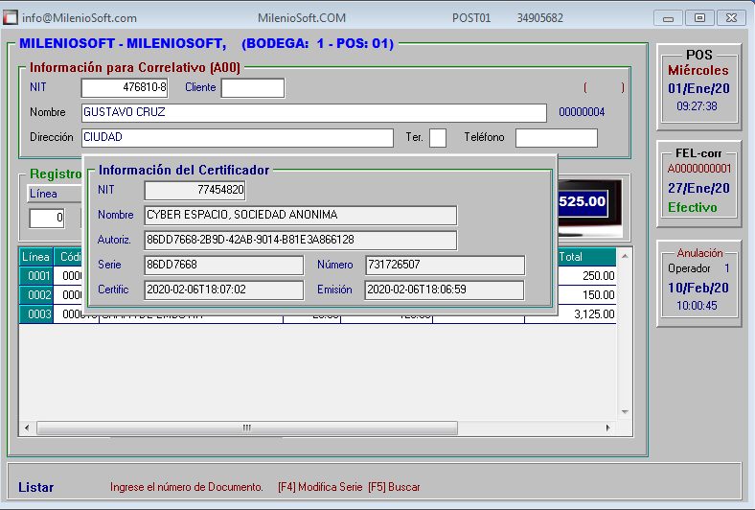
Task: Click the POS date 01/Ene/20
Action: click(x=698, y=88)
